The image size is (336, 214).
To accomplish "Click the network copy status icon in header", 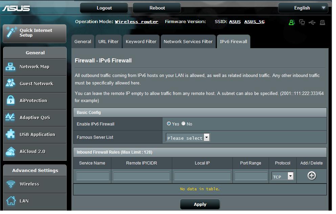I will (x=302, y=22).
